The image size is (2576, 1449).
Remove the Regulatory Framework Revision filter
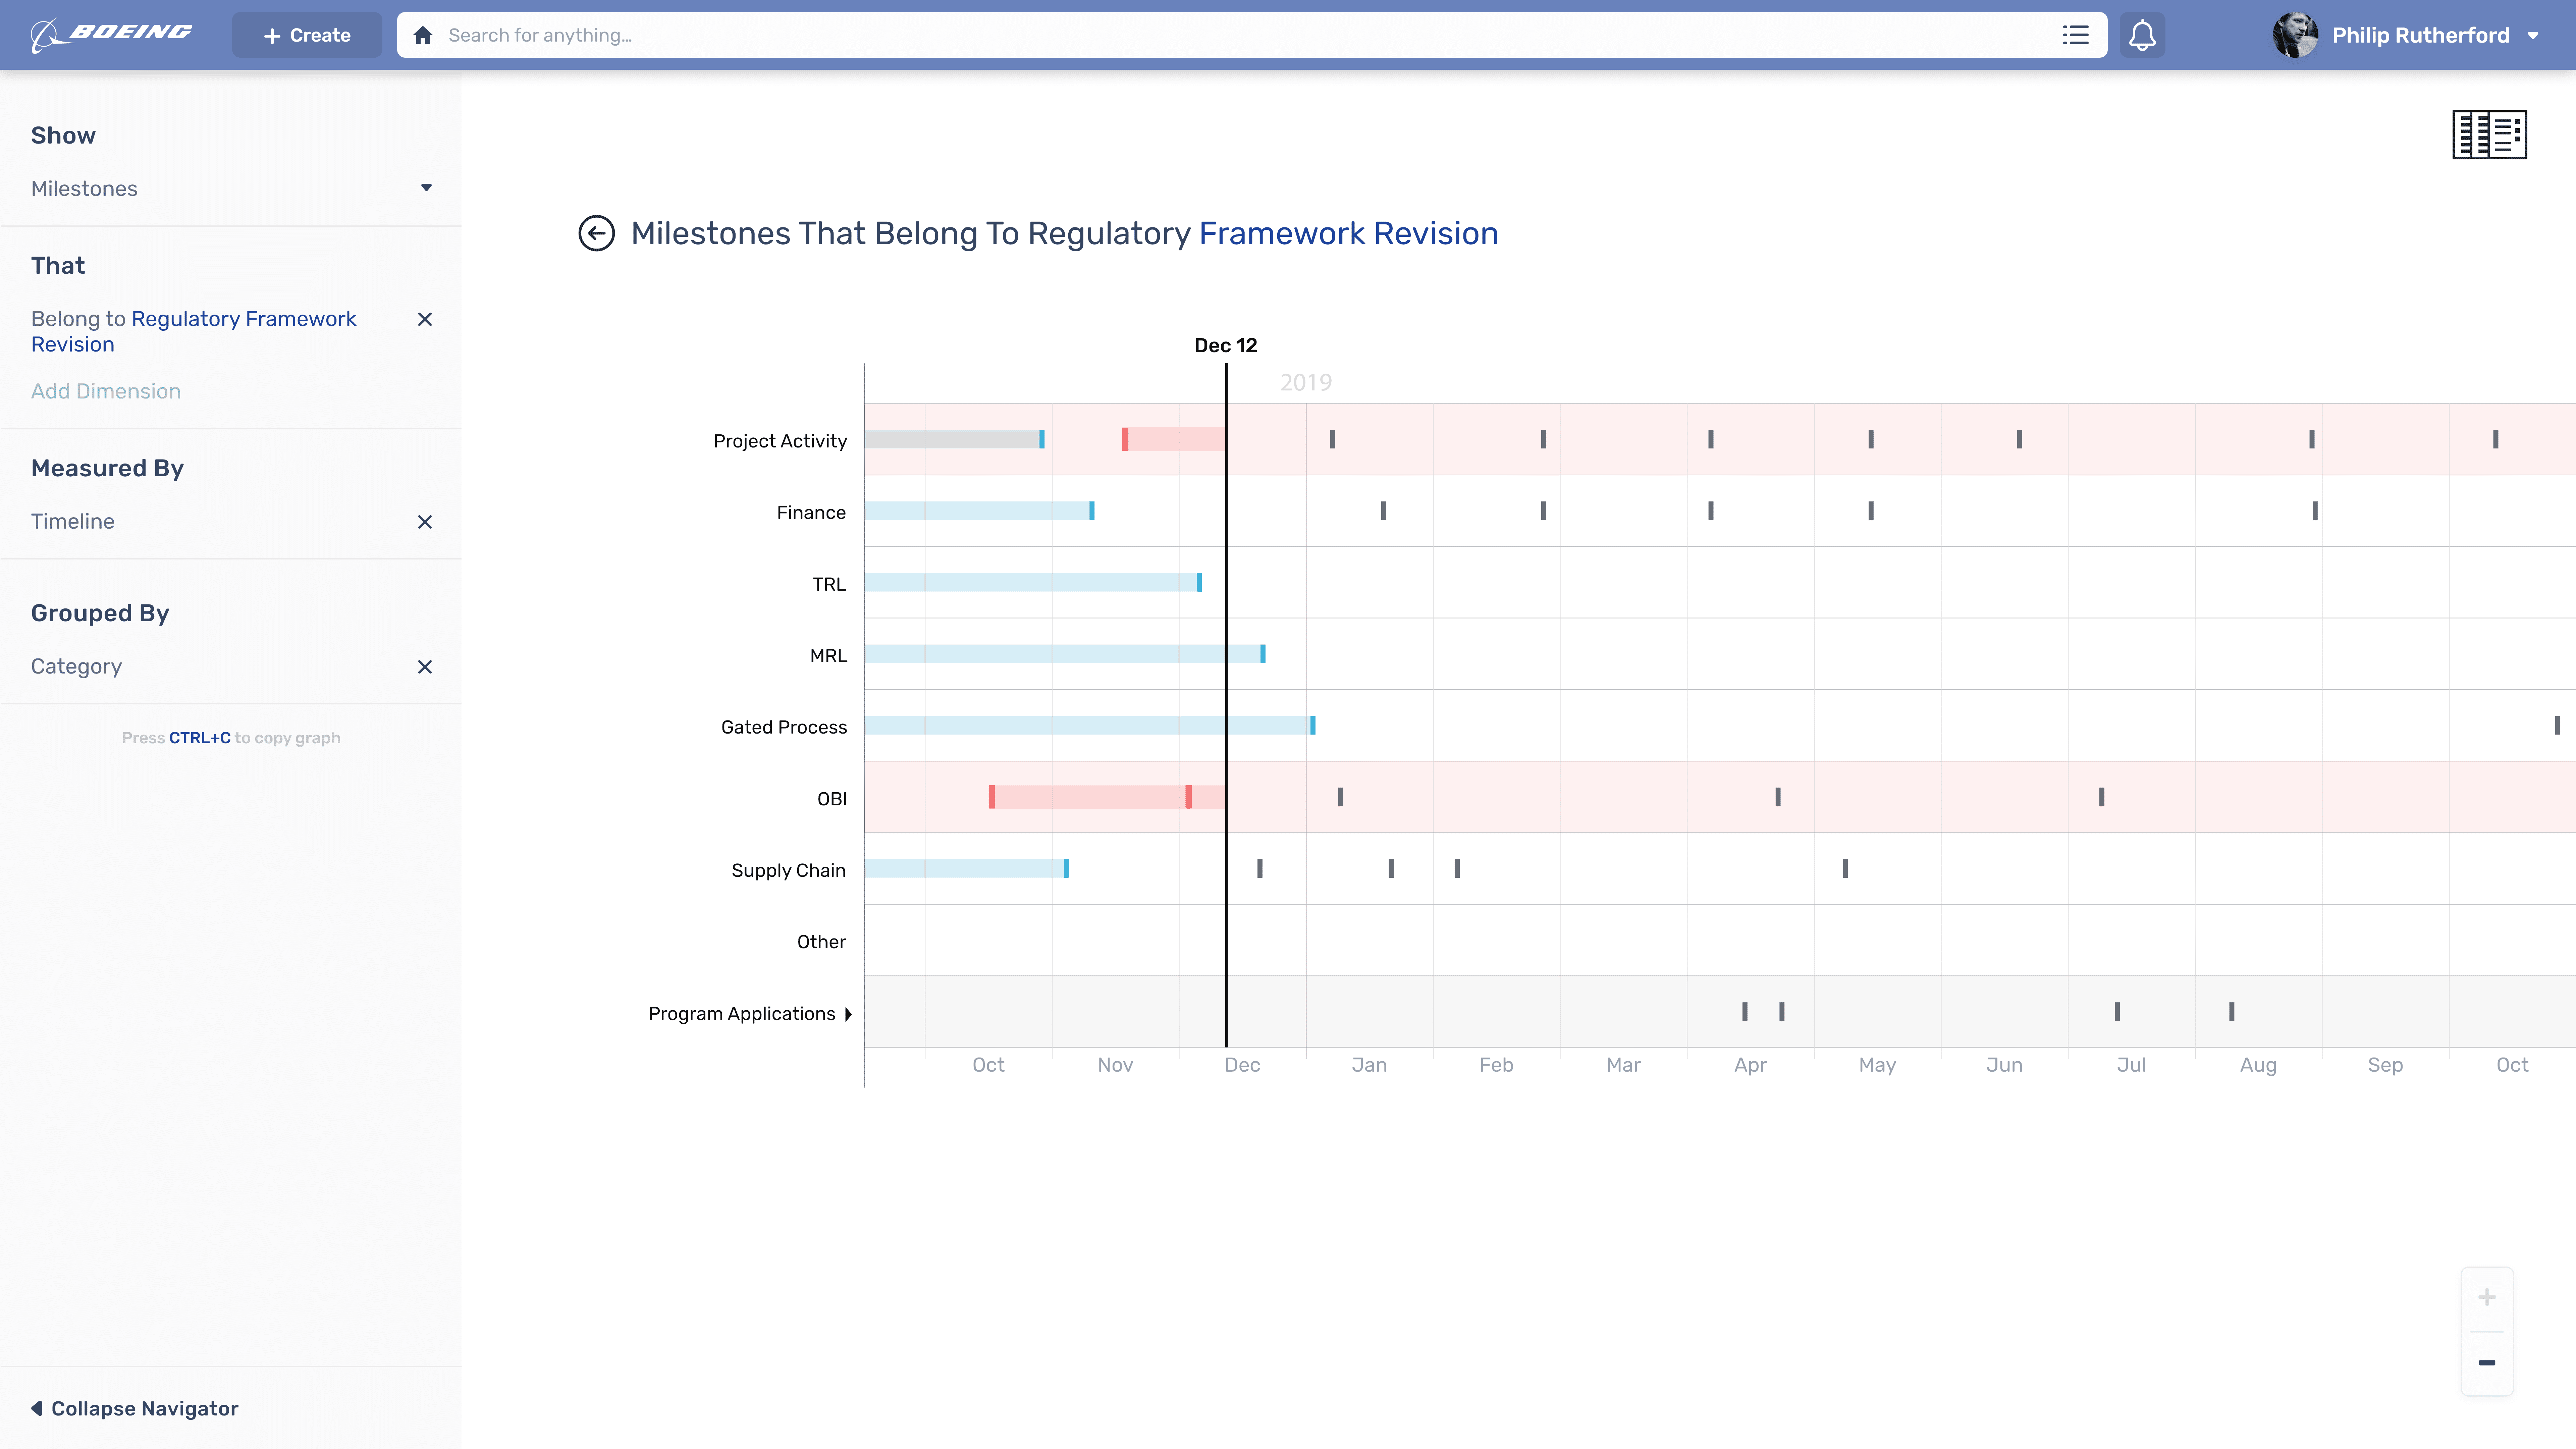(x=425, y=319)
